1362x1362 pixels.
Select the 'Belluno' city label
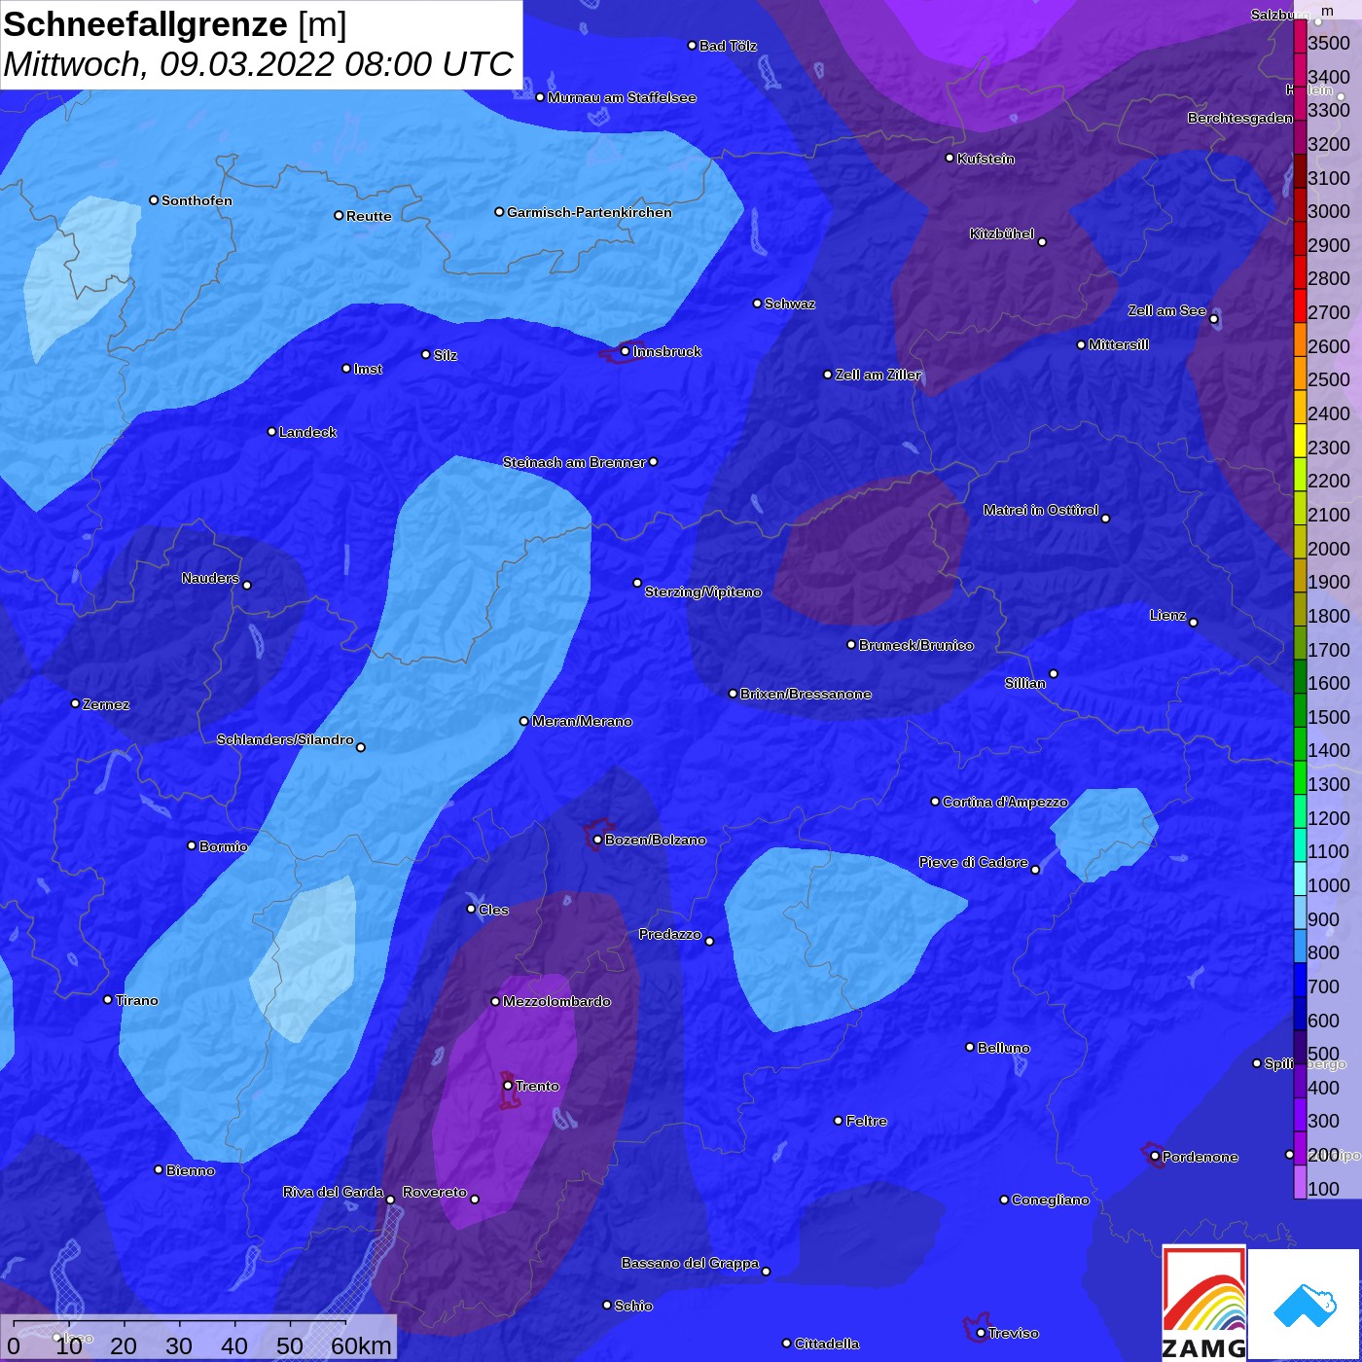click(x=1003, y=1048)
